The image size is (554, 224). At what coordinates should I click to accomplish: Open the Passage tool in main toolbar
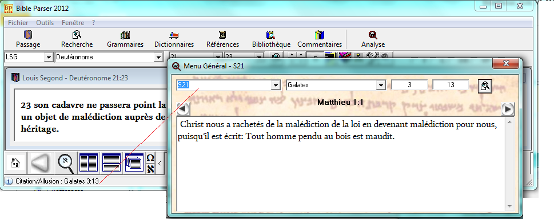click(x=28, y=39)
